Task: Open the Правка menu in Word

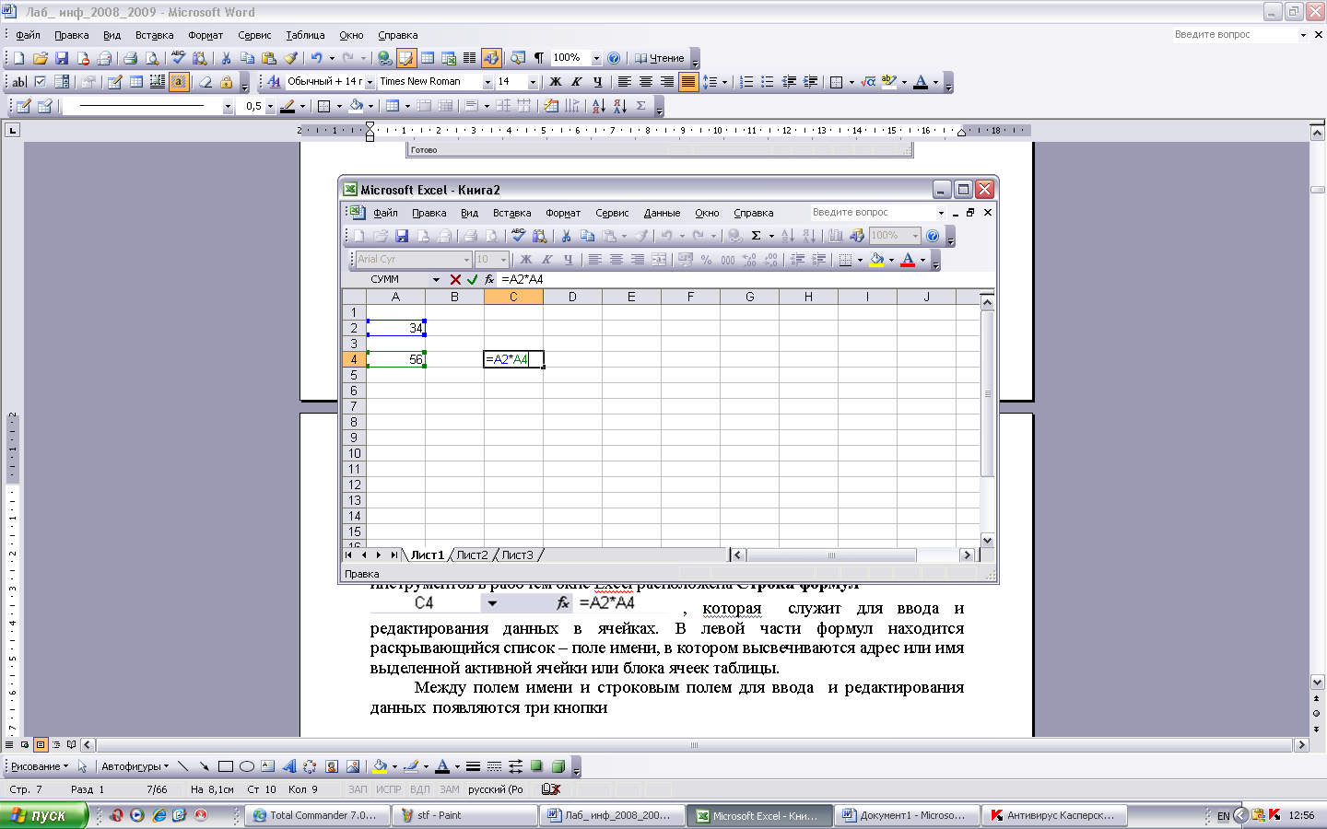Action: (72, 35)
